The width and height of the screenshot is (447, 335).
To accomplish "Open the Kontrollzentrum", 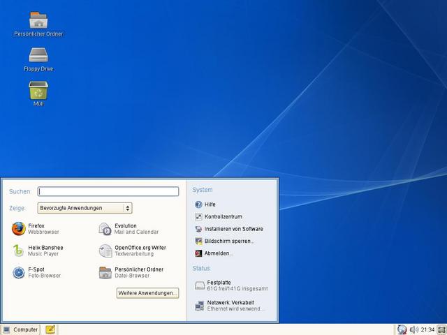I will click(x=222, y=217).
